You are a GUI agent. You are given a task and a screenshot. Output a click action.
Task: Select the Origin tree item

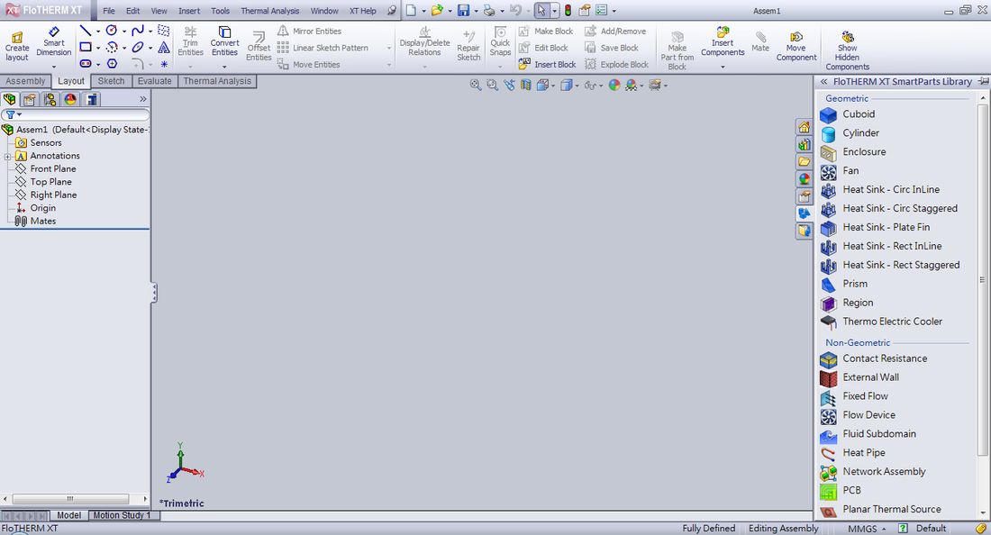(x=36, y=208)
